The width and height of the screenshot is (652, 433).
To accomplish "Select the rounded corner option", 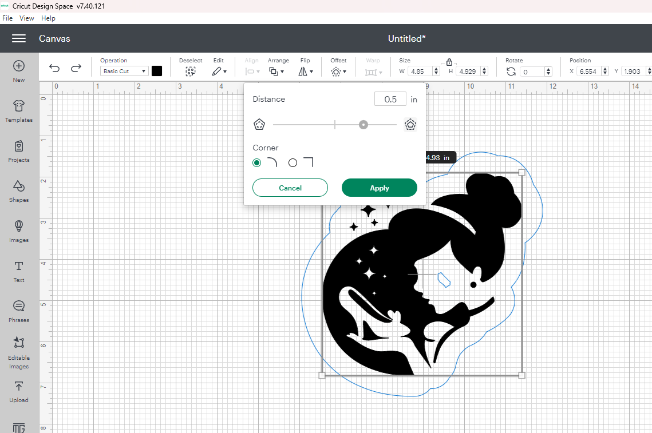I will 256,162.
